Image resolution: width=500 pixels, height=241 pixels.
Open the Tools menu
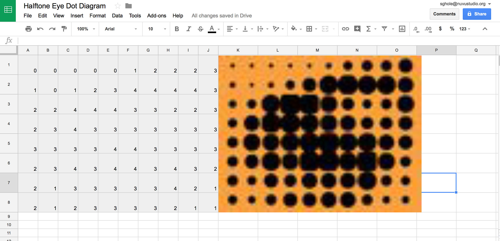[x=135, y=16]
